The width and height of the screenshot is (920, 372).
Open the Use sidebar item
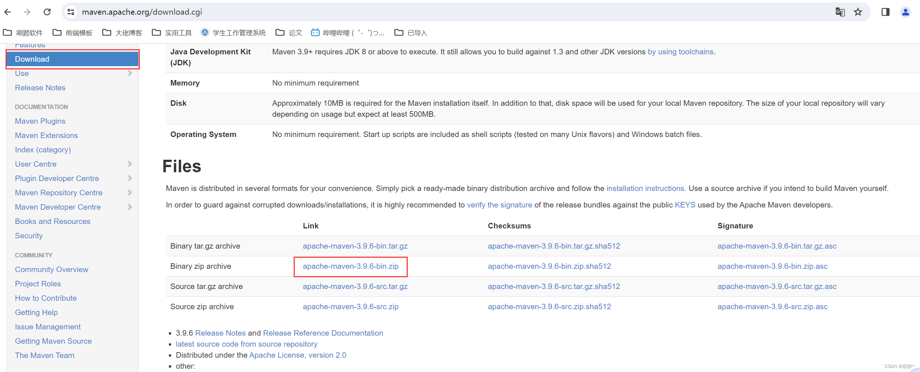pos(22,73)
